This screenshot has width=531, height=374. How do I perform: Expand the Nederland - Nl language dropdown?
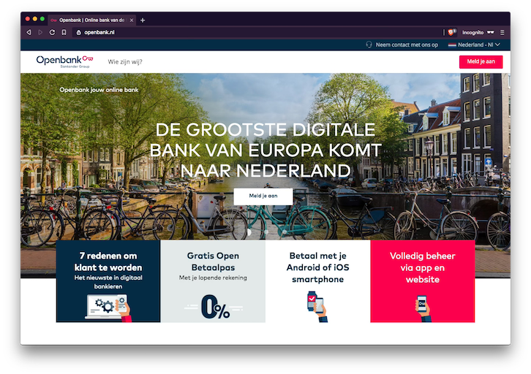point(478,45)
